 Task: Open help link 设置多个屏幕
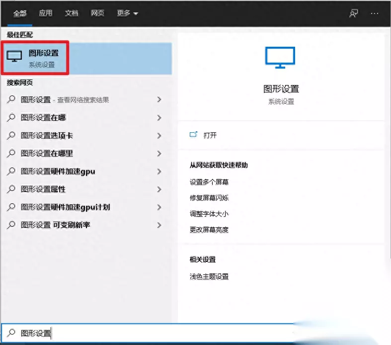coord(209,182)
